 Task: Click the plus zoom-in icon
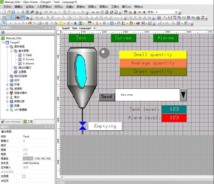coord(144,12)
